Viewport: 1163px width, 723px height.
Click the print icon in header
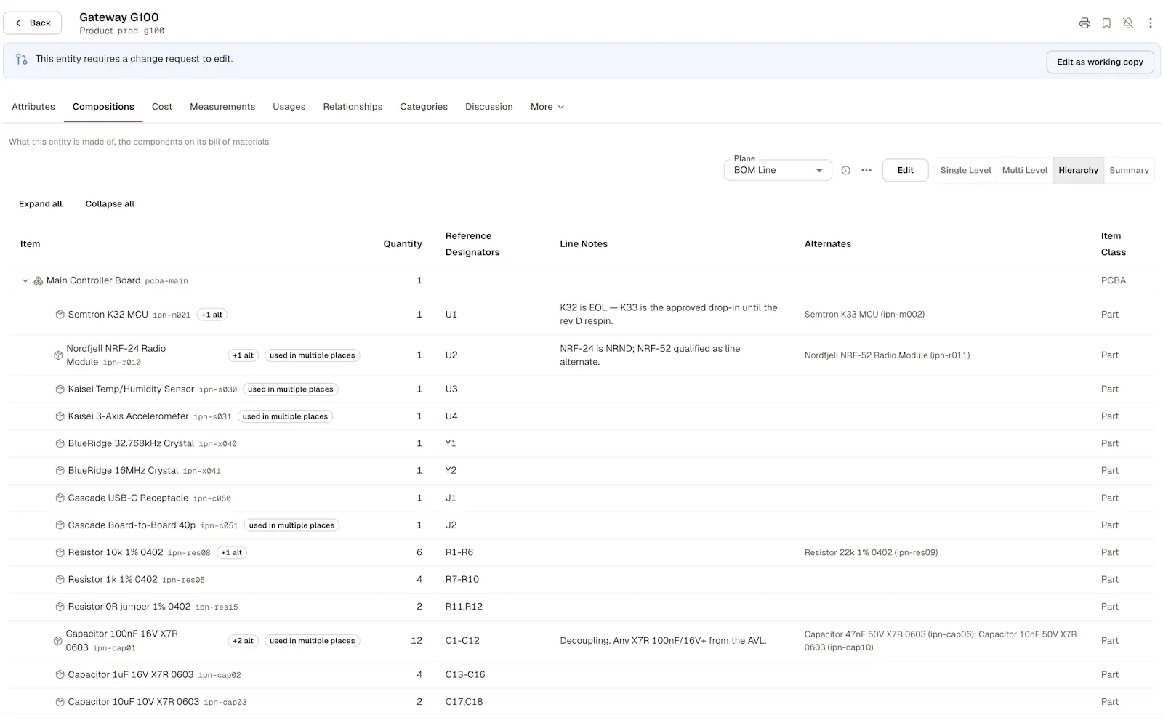coord(1084,23)
